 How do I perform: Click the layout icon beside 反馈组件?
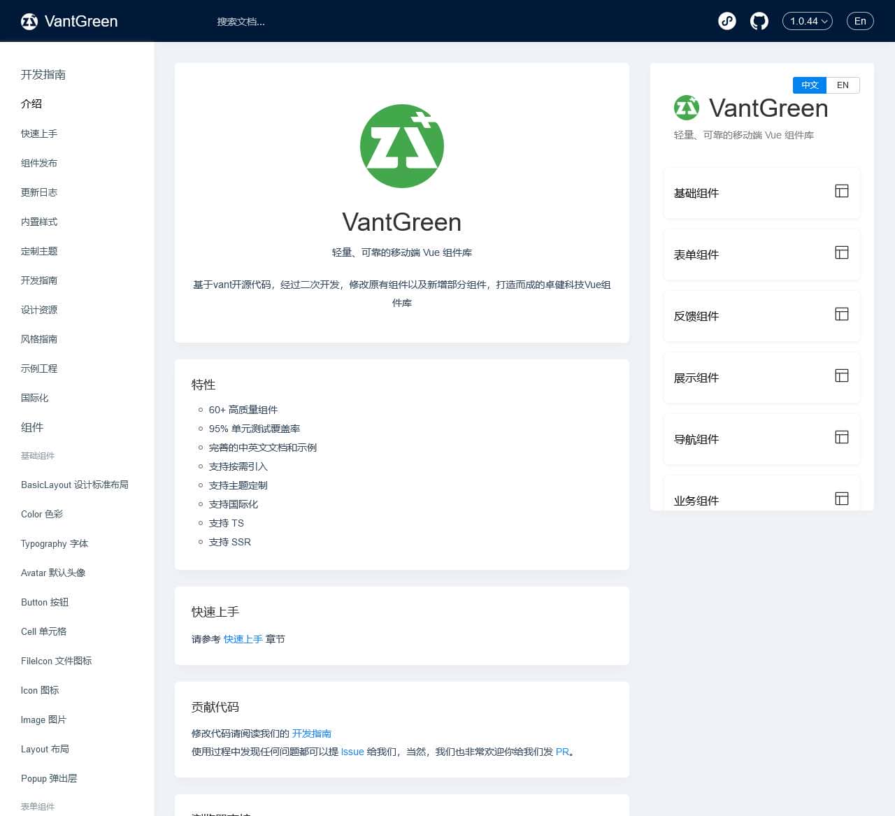[842, 314]
